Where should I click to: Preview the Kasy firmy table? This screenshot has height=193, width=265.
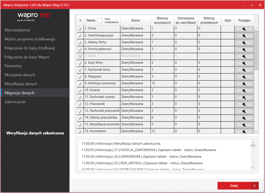[x=244, y=63]
